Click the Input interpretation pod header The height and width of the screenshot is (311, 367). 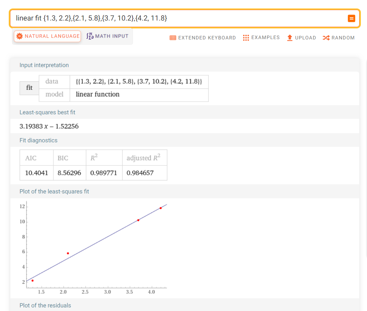pyautogui.click(x=44, y=65)
